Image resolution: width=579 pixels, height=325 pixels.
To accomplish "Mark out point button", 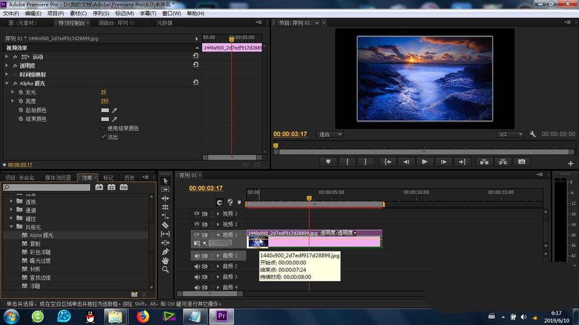I will point(365,161).
